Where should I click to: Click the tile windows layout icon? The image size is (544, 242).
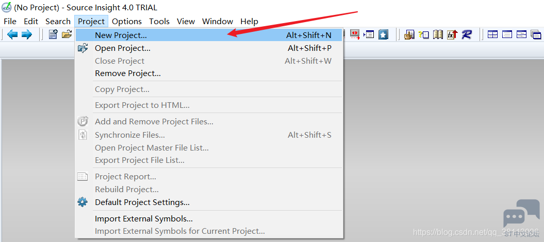[493, 34]
